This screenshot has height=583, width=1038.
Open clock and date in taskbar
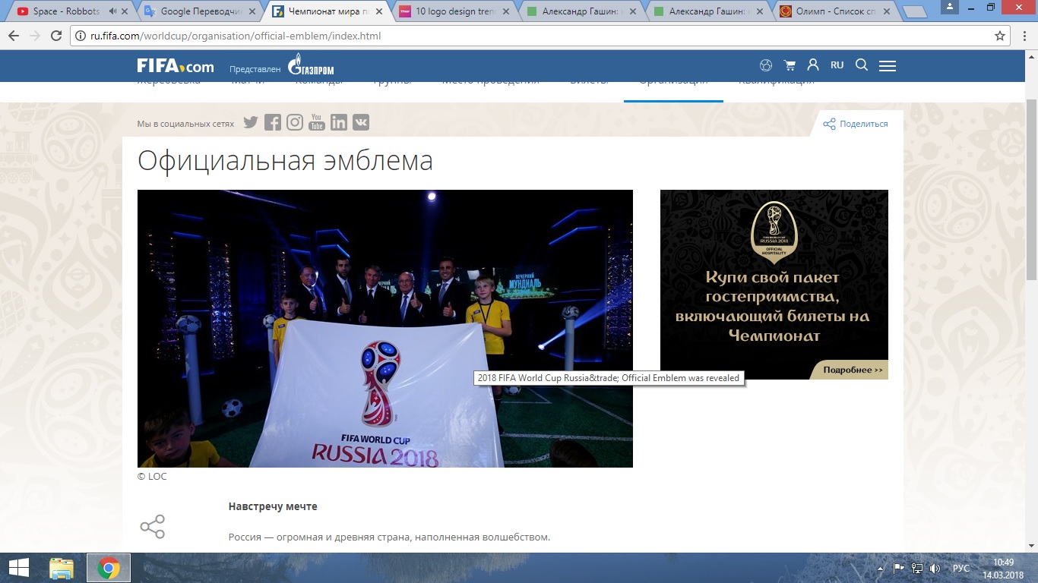point(1003,568)
